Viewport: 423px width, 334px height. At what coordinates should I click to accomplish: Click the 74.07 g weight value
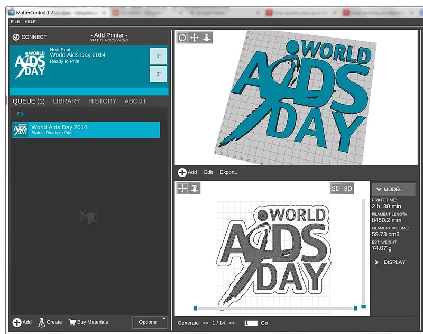pyautogui.click(x=381, y=248)
